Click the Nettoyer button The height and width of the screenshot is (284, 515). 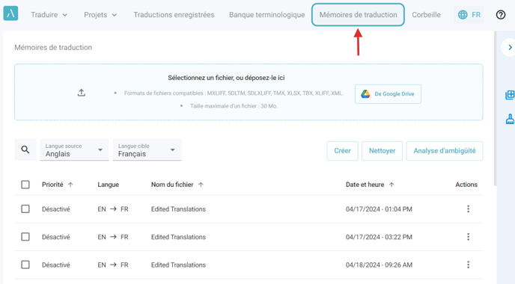[x=382, y=151]
